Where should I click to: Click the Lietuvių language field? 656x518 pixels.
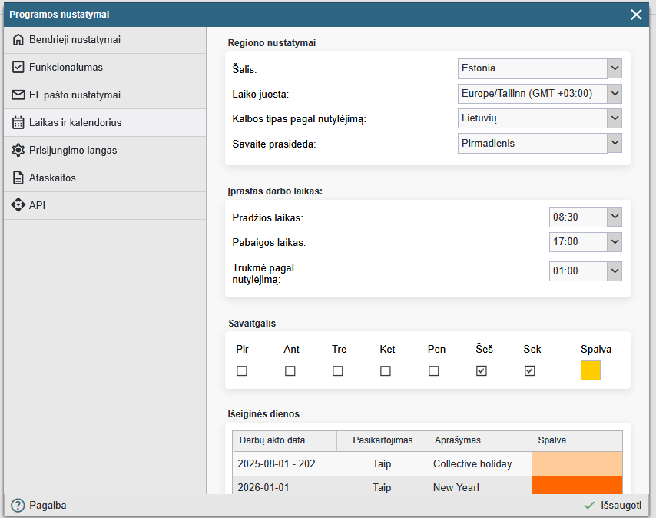click(532, 118)
